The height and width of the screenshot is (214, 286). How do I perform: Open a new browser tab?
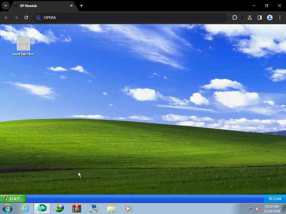82,6
